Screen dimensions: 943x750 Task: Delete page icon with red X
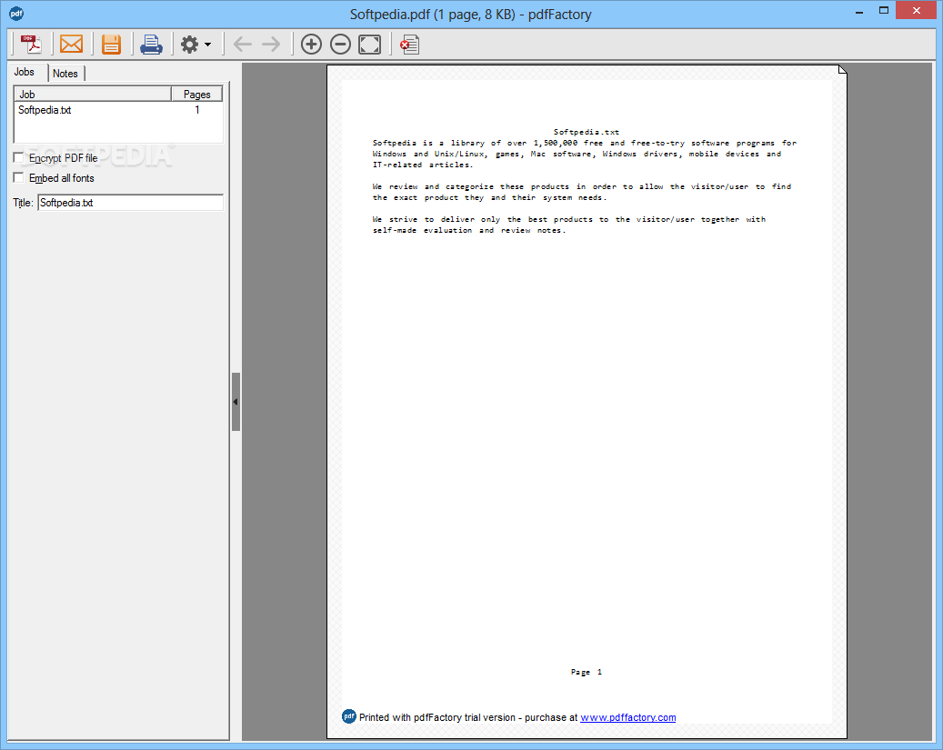[x=409, y=44]
